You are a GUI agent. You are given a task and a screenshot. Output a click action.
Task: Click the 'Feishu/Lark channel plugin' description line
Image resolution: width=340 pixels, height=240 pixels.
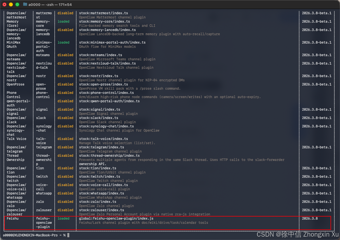(x=144, y=223)
